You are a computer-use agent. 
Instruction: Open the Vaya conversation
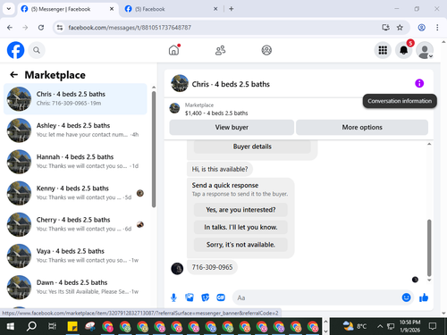tap(75, 255)
